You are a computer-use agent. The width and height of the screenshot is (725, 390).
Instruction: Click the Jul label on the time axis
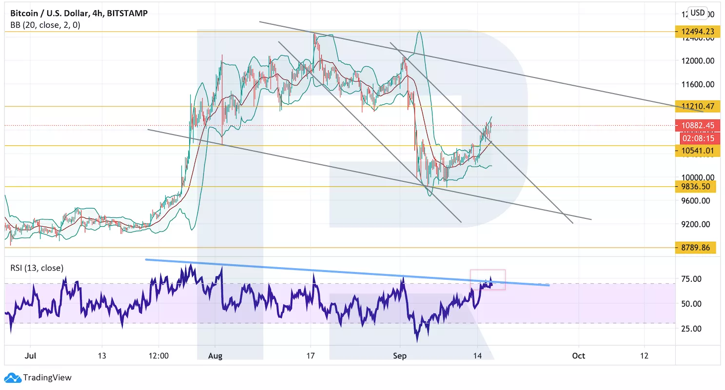point(30,356)
